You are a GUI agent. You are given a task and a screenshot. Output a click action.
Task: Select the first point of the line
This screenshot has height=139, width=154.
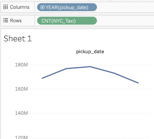coord(42,78)
